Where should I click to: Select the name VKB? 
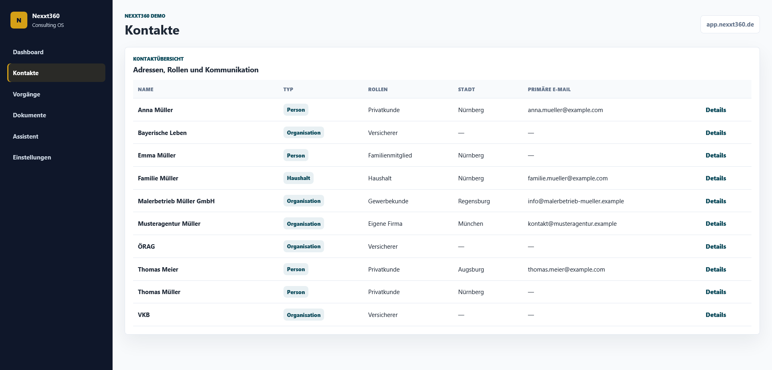click(144, 315)
